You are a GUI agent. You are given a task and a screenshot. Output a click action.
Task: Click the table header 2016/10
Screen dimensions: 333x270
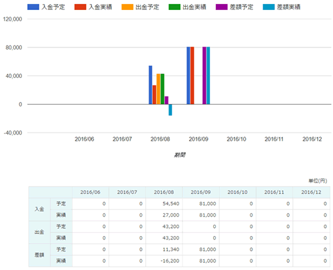coord(238,192)
